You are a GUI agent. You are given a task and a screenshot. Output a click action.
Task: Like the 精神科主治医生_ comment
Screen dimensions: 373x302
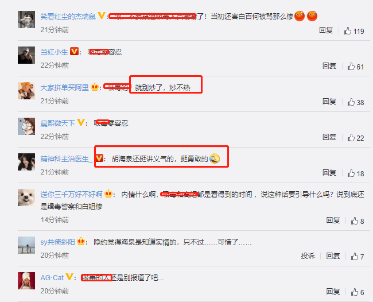351,173
